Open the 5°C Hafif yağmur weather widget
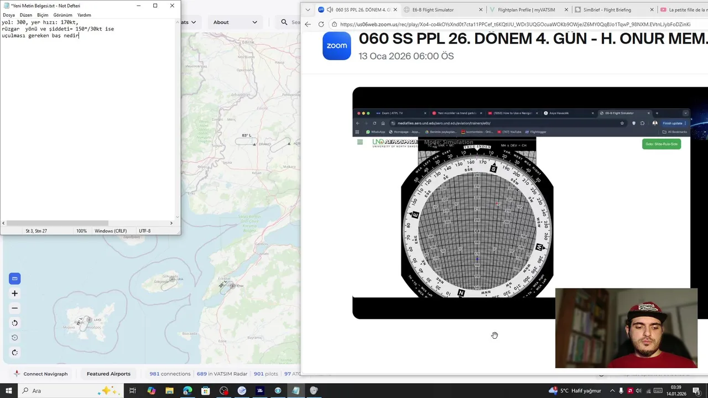 click(575, 391)
